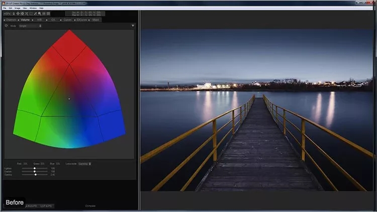Click the center point of the color grid
This screenshot has height=212, width=377.
[69, 99]
